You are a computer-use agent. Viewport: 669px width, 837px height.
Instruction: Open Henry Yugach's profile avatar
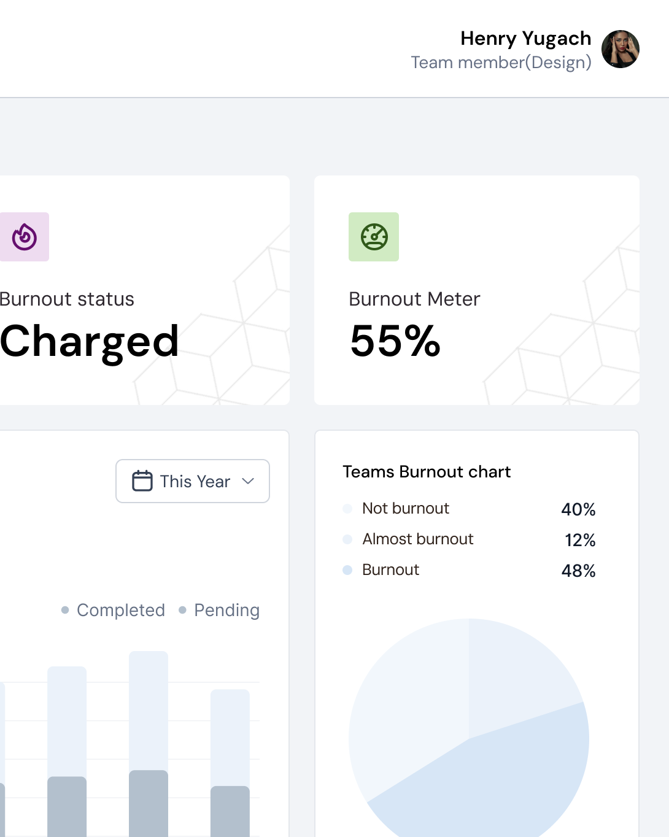pos(621,49)
